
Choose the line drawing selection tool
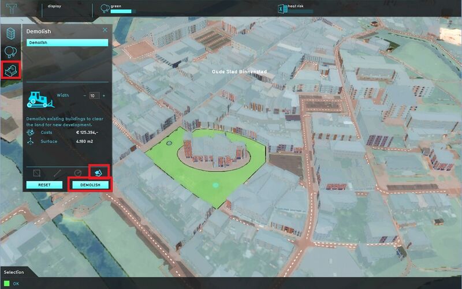click(x=57, y=172)
